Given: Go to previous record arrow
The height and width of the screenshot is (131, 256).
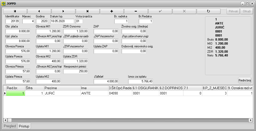Looking at the screenshot, I should click(39, 11).
